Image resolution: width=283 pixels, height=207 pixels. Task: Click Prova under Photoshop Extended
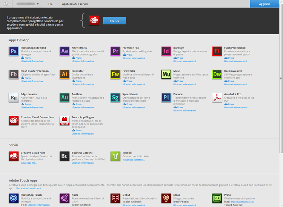(x=26, y=58)
